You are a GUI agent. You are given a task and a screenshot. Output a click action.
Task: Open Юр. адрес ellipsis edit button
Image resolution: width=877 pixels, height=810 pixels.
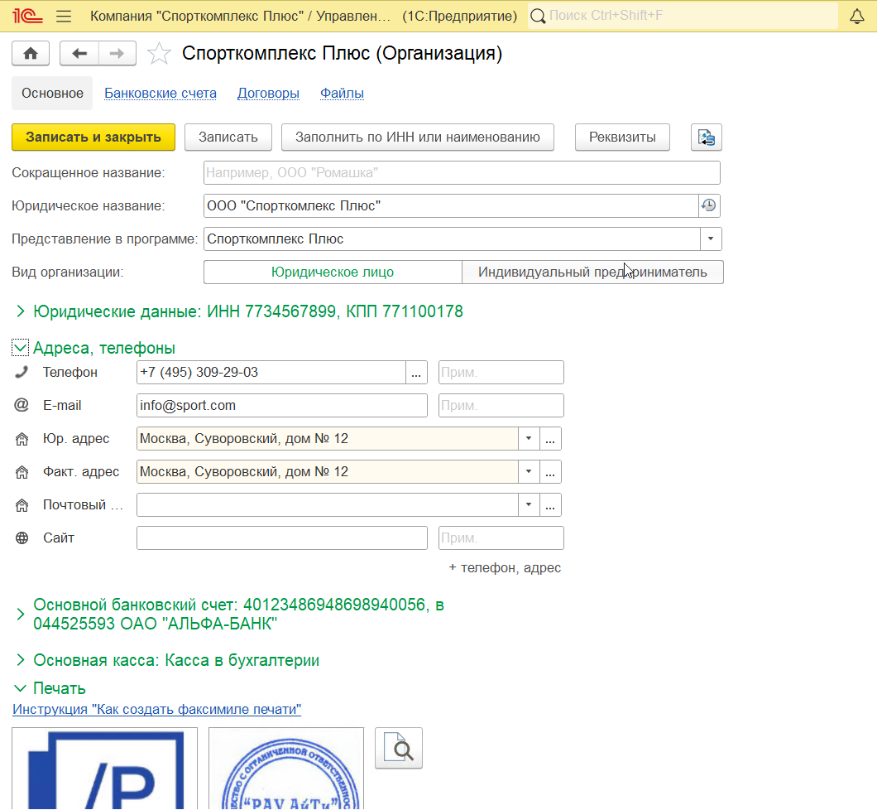point(550,439)
